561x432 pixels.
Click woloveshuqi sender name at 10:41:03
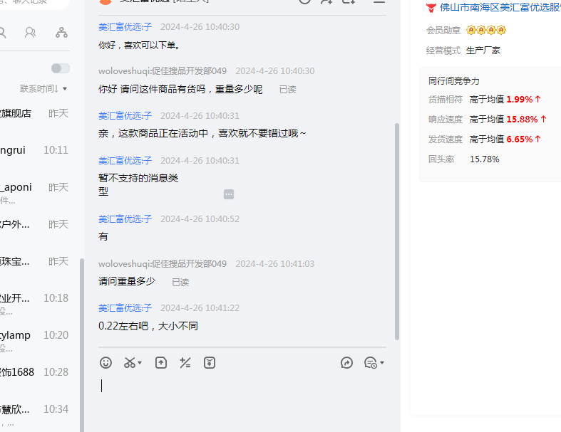coord(163,264)
